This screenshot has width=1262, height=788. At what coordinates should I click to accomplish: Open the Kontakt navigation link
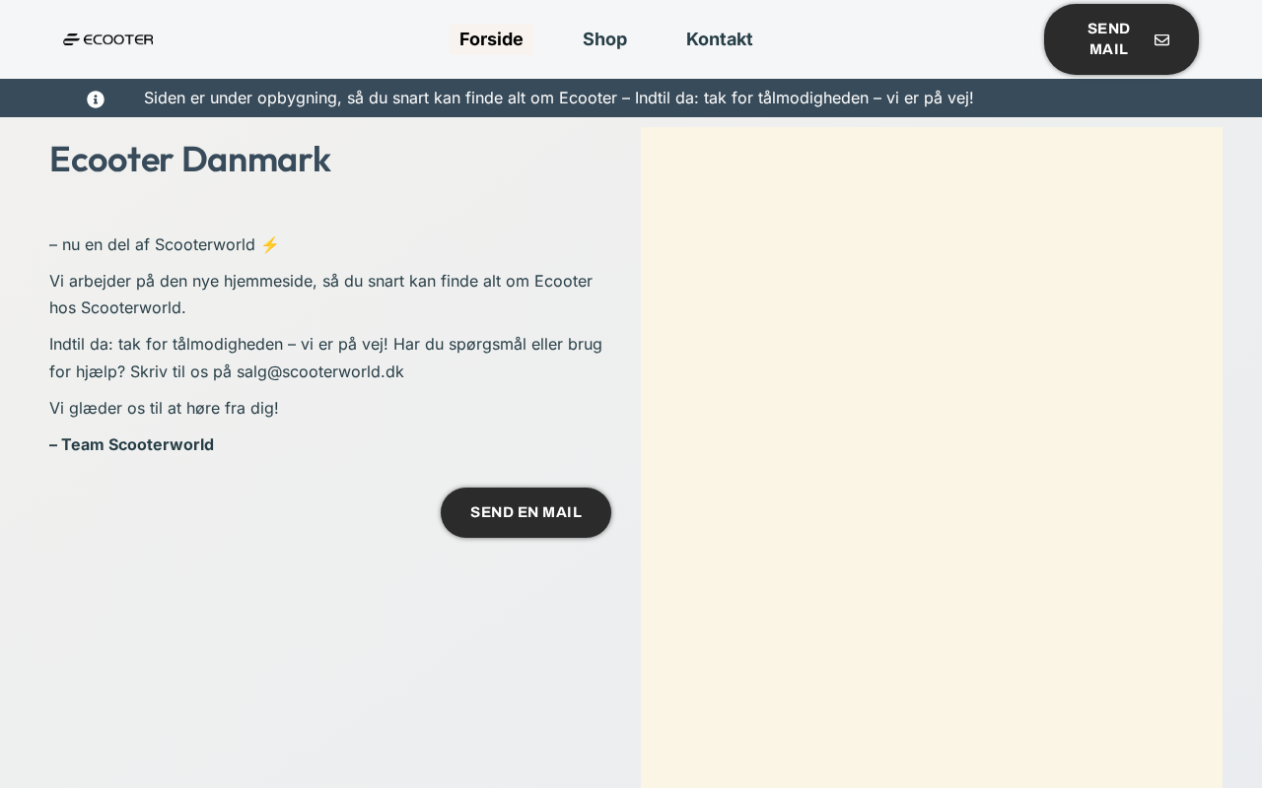719,39
